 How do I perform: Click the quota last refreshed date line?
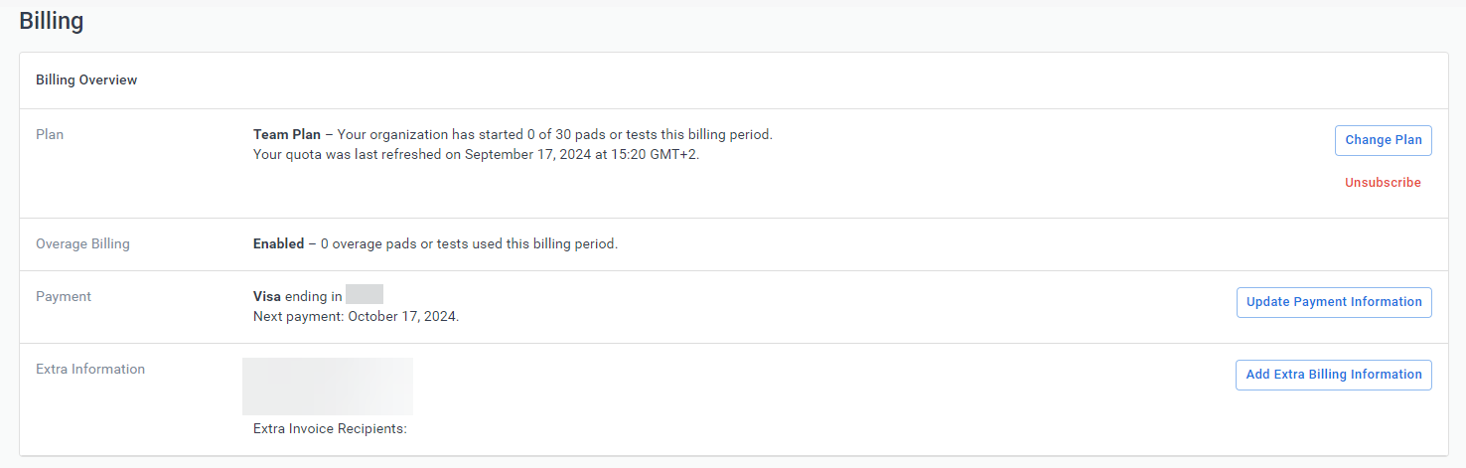476,154
